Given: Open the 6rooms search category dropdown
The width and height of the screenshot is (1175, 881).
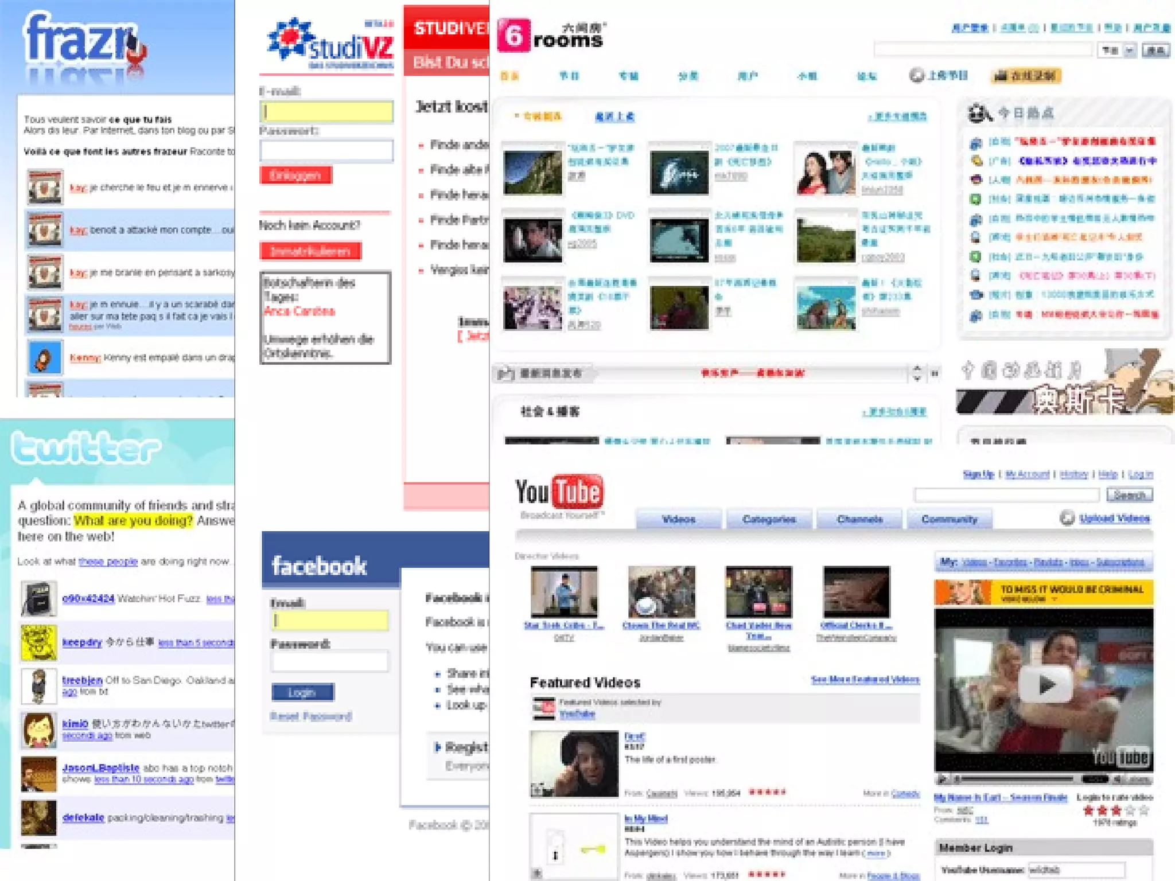Looking at the screenshot, I should pyautogui.click(x=1129, y=50).
